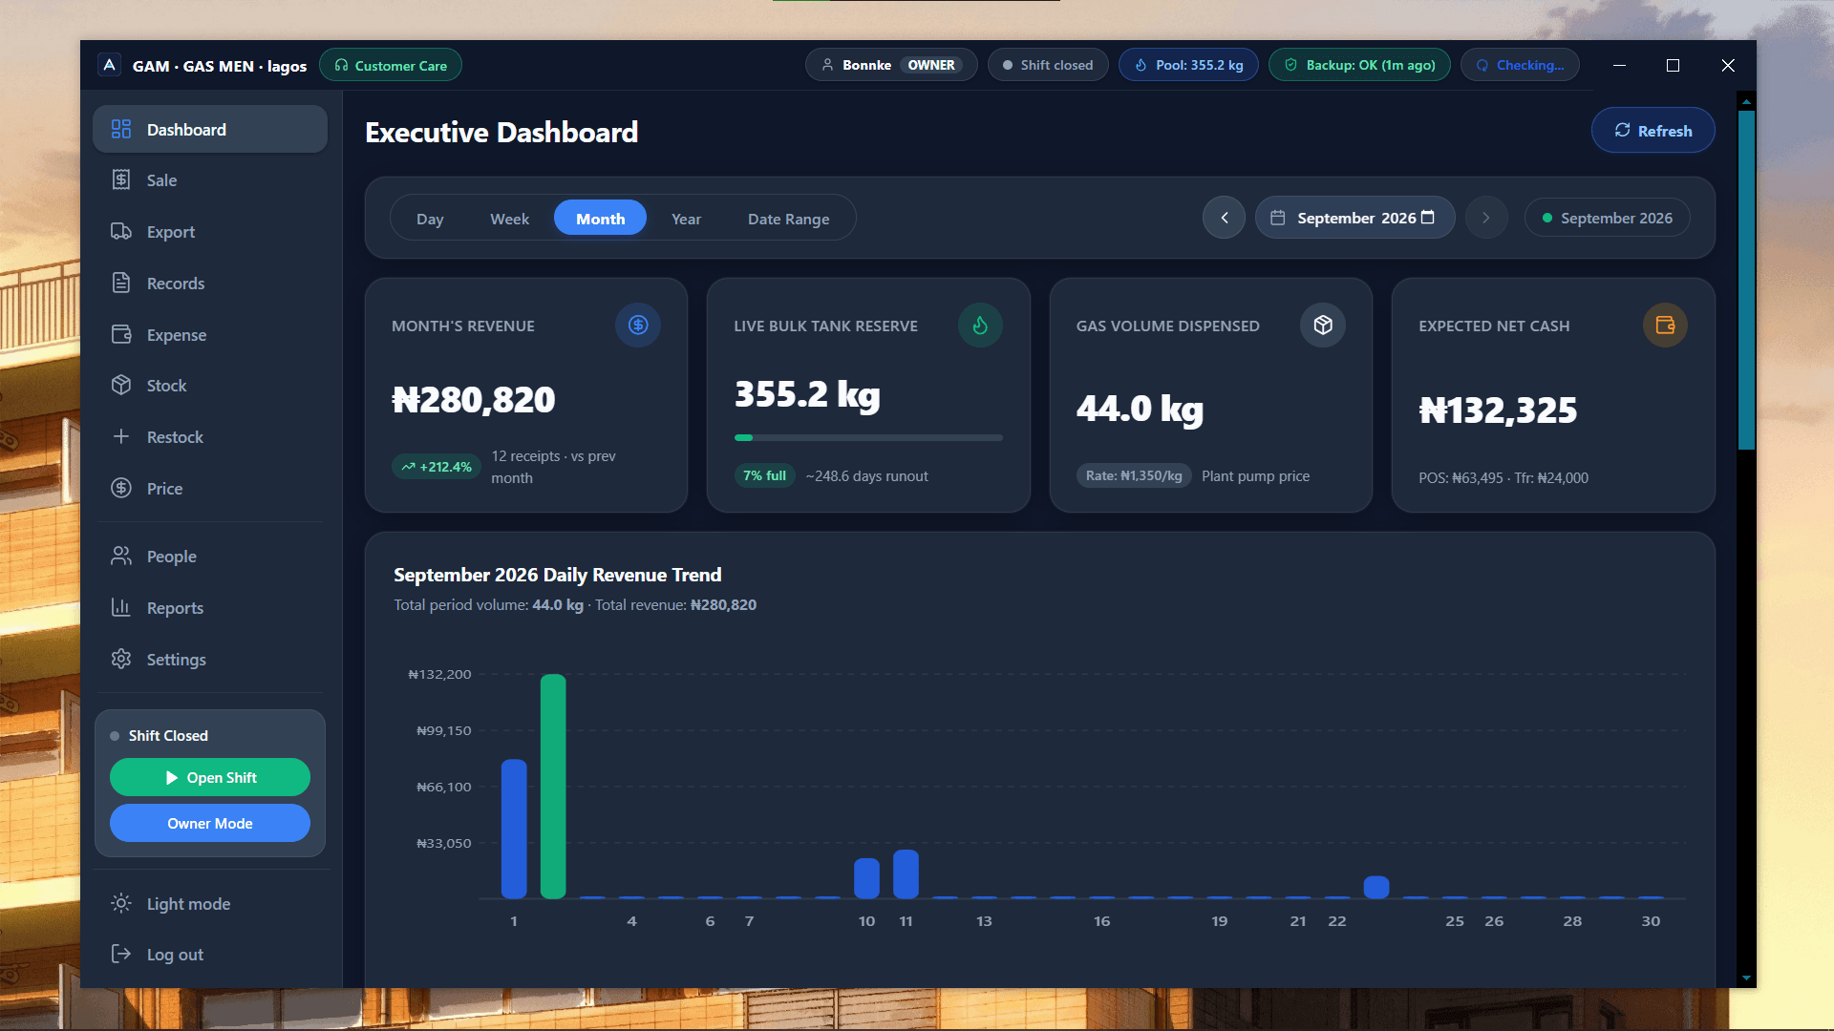Open the September 2026 month picker
1834x1031 pixels.
[x=1354, y=219]
